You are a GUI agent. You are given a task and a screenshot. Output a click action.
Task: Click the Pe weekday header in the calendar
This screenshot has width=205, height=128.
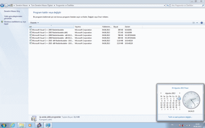[170, 96]
